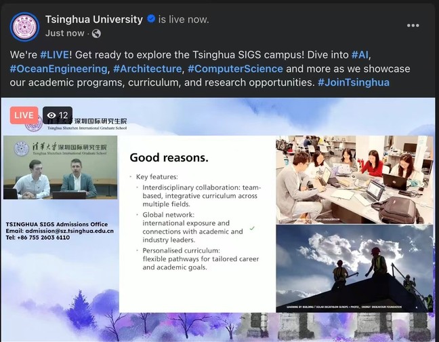Open the #JoinTsinghua hashtag
Viewport: 439px width, 342px height.
[x=354, y=82]
